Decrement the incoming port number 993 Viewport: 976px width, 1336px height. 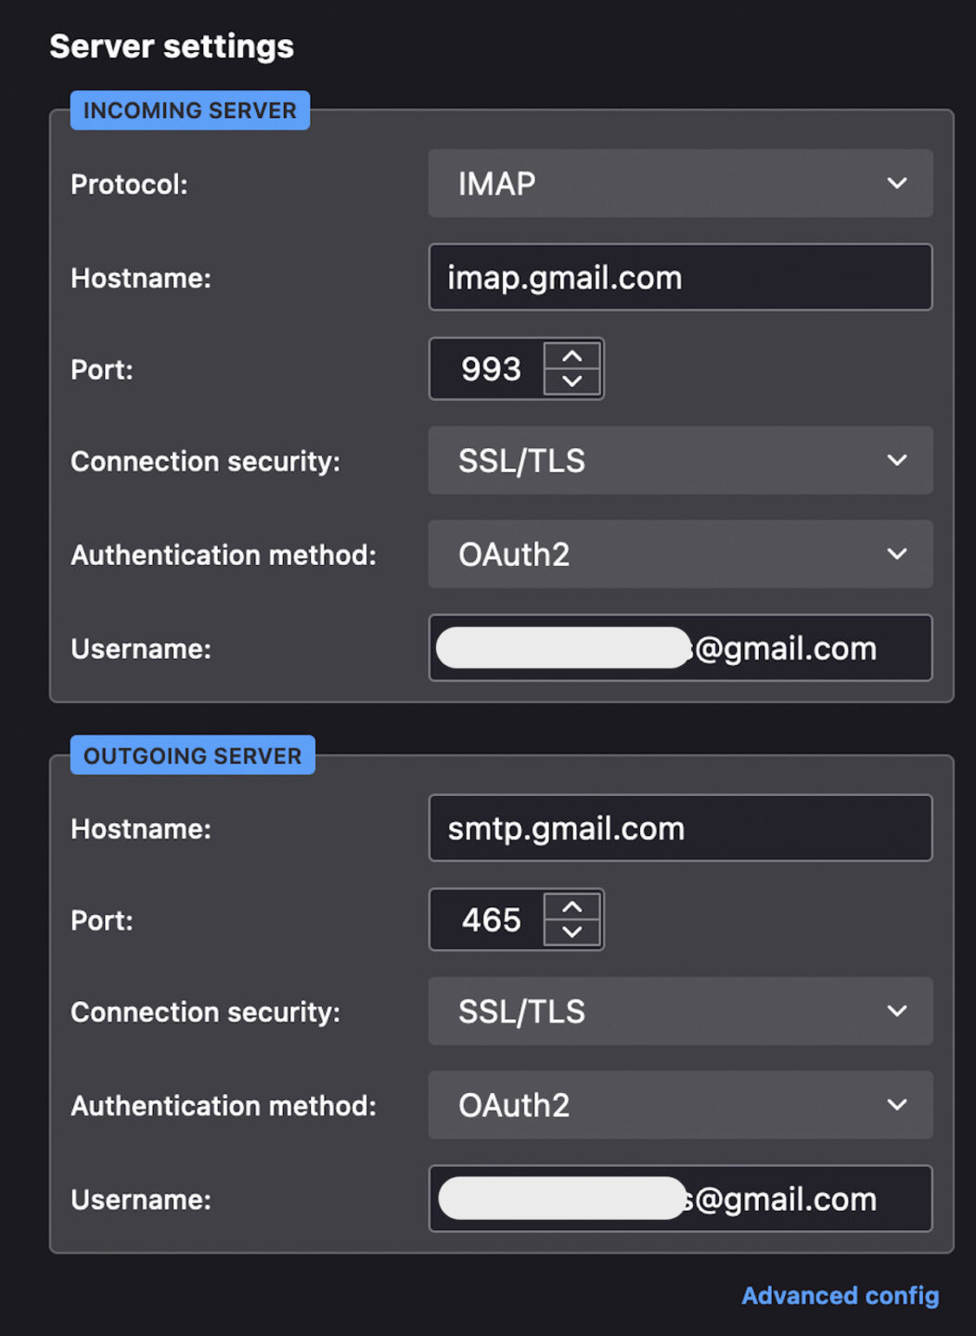point(572,382)
